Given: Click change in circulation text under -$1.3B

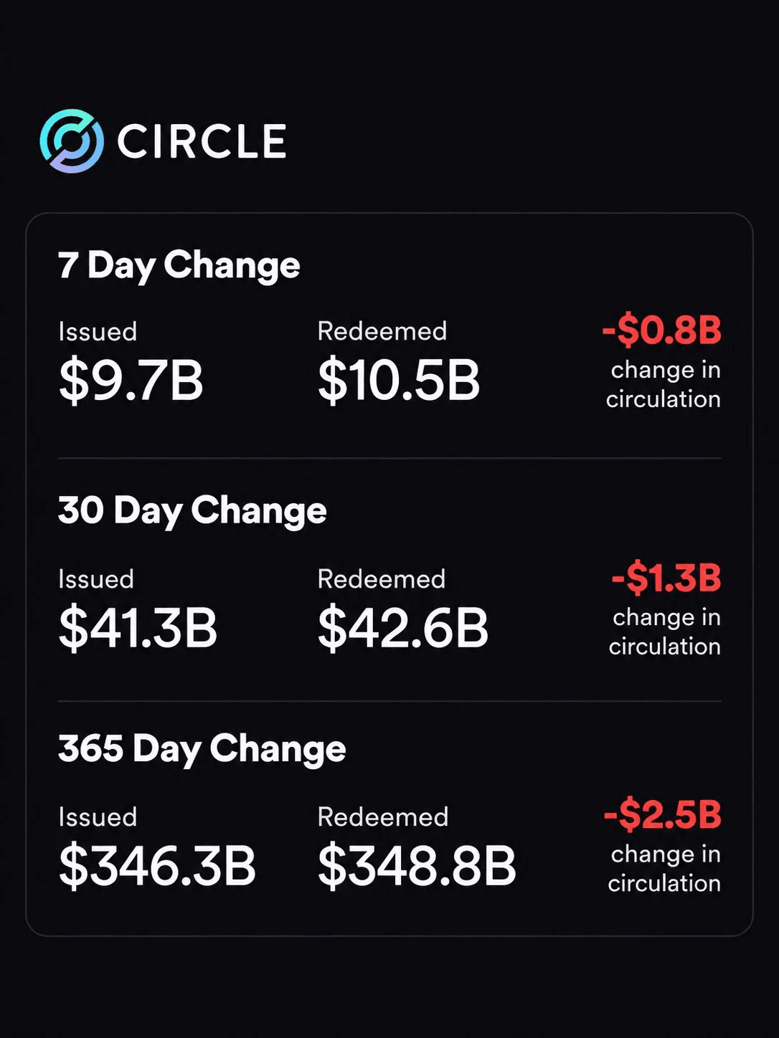Looking at the screenshot, I should 665,632.
